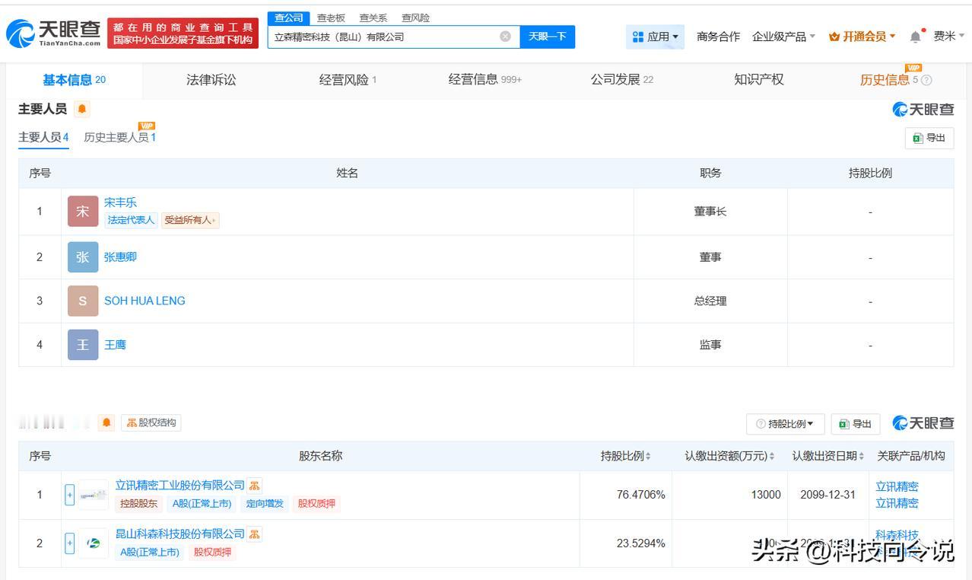
Task: Click 股权质押 tag under 昆山科森科技
Action: [x=213, y=552]
